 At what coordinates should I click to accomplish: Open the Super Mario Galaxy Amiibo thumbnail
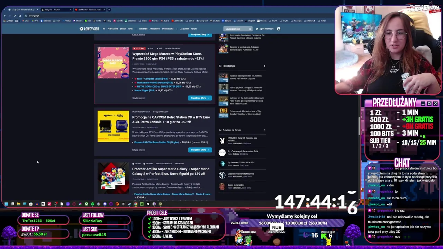113,178
